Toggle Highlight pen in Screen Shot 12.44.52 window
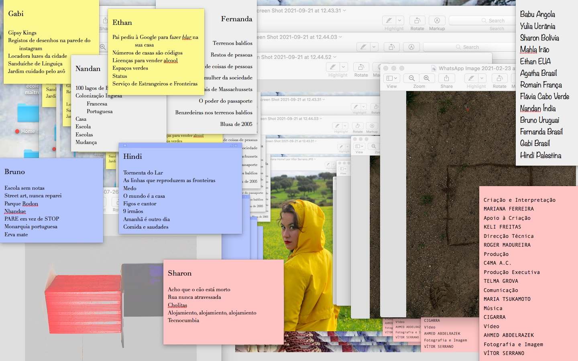 pos(333,67)
